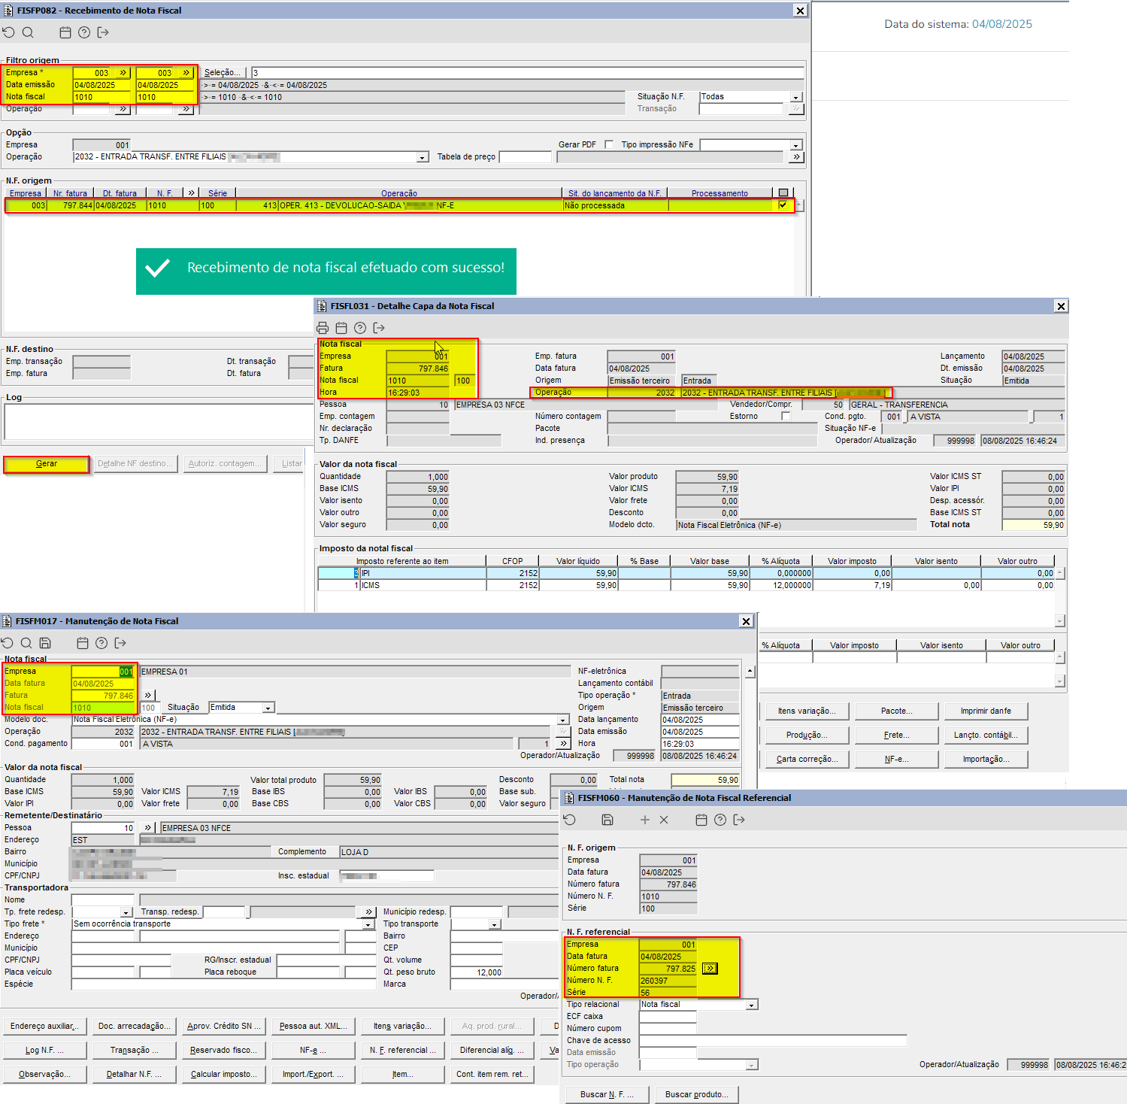Click the Log N.F. ... button

point(45,1051)
